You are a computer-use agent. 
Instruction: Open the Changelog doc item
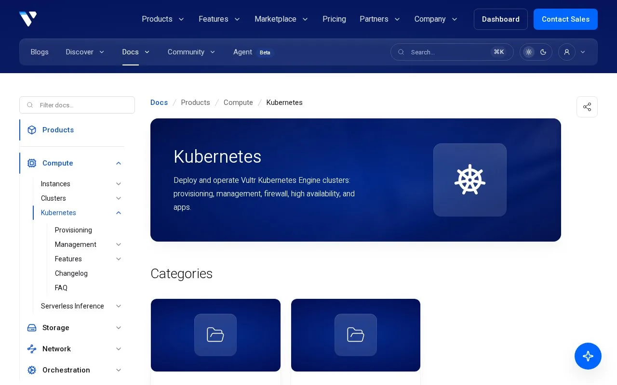point(71,273)
